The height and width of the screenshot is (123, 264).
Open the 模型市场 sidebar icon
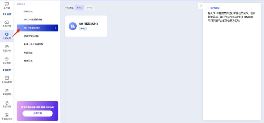[x=7, y=103]
